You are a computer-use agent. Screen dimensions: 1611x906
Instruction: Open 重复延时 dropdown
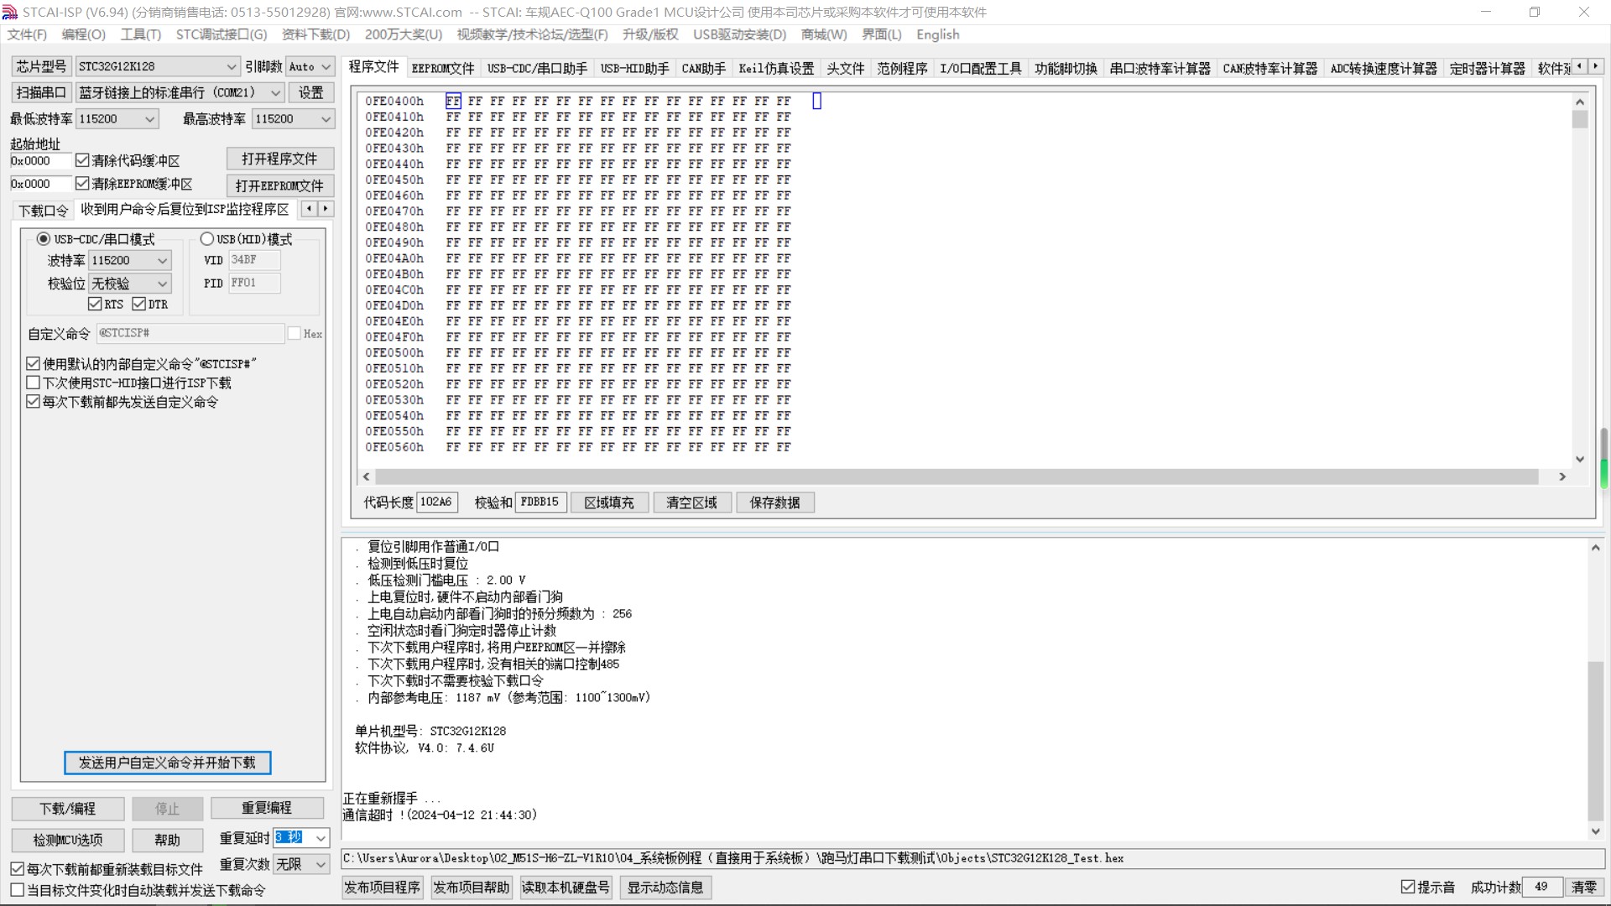[301, 837]
